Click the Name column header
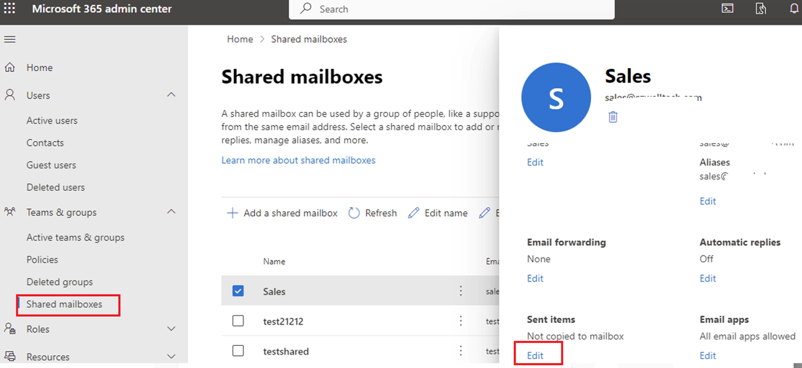Viewport: 802px width, 368px height. [274, 261]
